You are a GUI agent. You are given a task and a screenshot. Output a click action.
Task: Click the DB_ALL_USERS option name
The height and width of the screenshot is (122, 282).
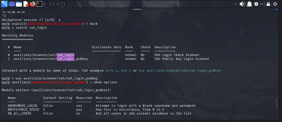[x=20, y=114]
